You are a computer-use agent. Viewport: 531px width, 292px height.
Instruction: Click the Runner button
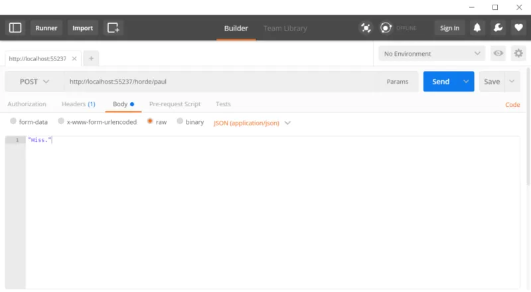coord(46,28)
